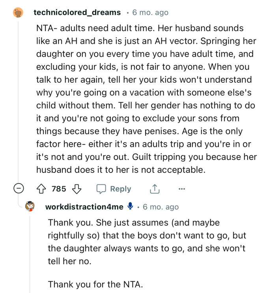Click the speech bubble icon beside Reply
Viewport: 276px width, 293px height.
[x=102, y=189]
